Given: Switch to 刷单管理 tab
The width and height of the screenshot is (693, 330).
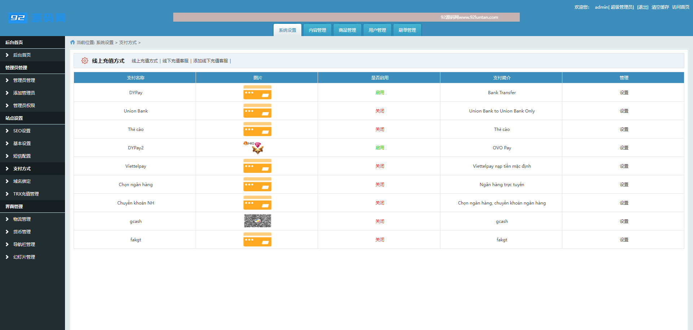Looking at the screenshot, I should click(x=407, y=30).
